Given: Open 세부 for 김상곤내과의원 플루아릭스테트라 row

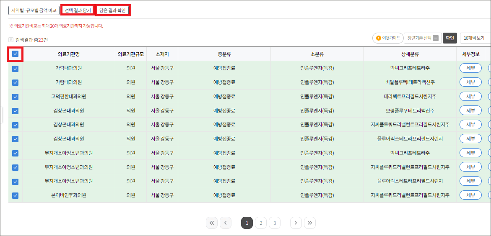Looking at the screenshot, I should (470, 139).
